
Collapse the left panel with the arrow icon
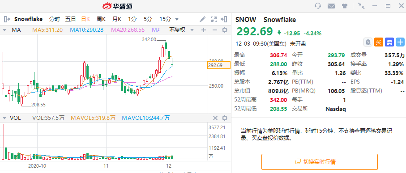coord(7,19)
